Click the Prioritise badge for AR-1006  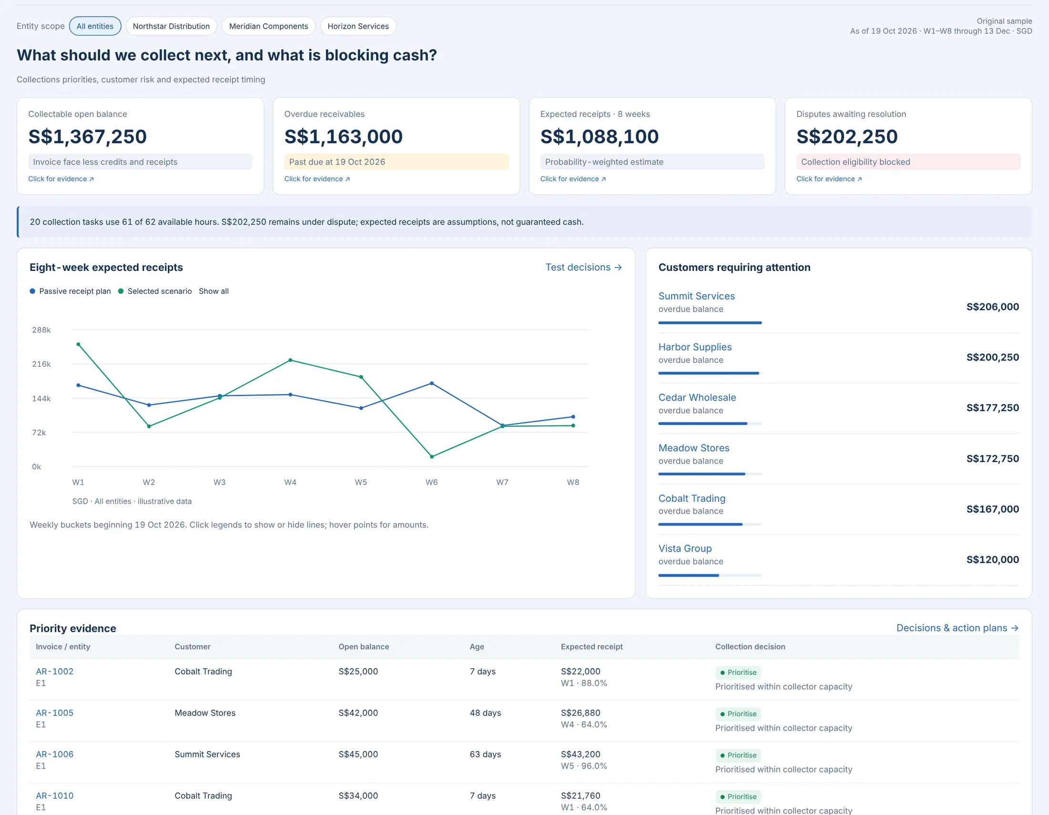(738, 755)
